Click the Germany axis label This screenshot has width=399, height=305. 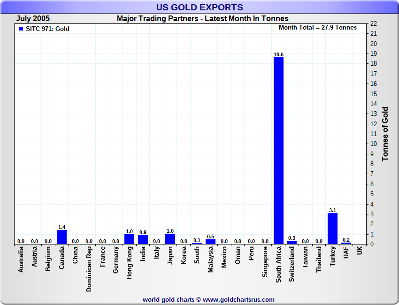click(116, 260)
